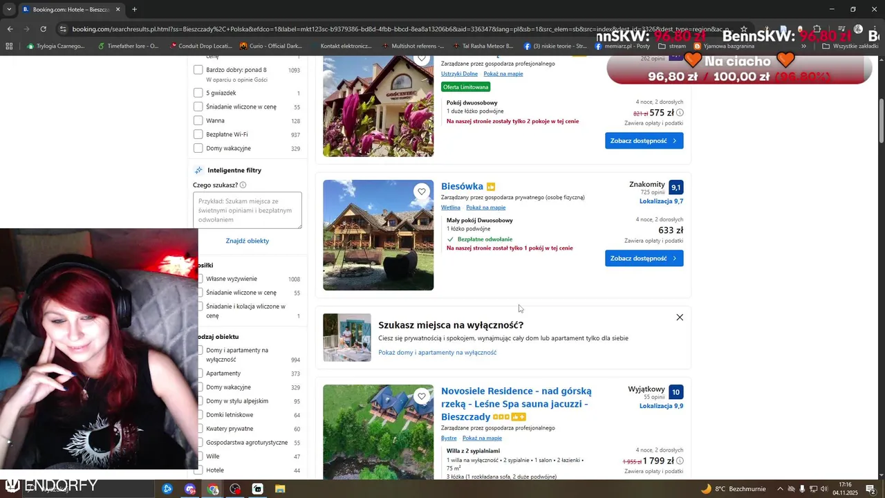Screen dimensions: 885x498
Task: Favorite the top listing with pink flowers
Action: tap(422, 58)
